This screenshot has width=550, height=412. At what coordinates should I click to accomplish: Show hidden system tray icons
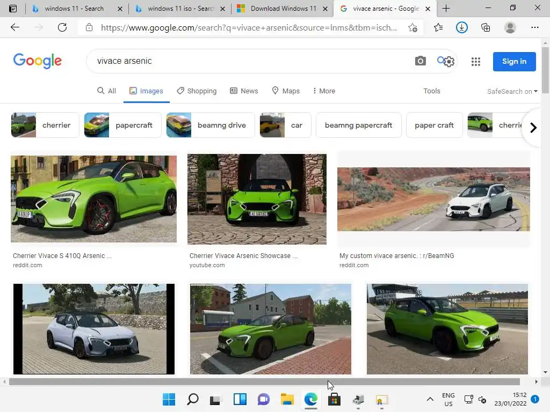click(430, 399)
